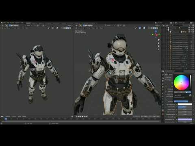This screenshot has height=146, width=195.
Task: Open transform orientation dropdown in right viewport
Action: click(109, 26)
